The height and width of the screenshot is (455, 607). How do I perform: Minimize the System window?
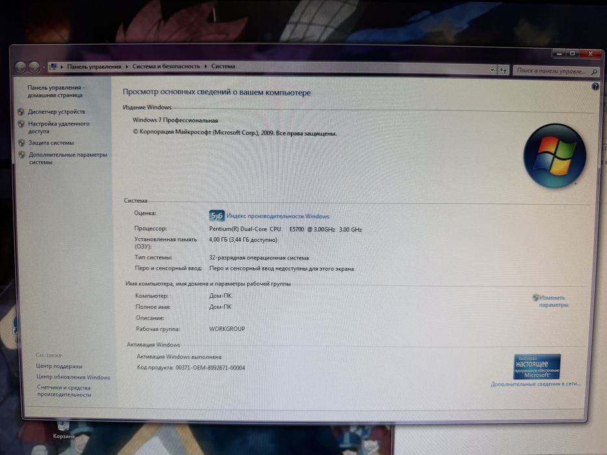558,53
